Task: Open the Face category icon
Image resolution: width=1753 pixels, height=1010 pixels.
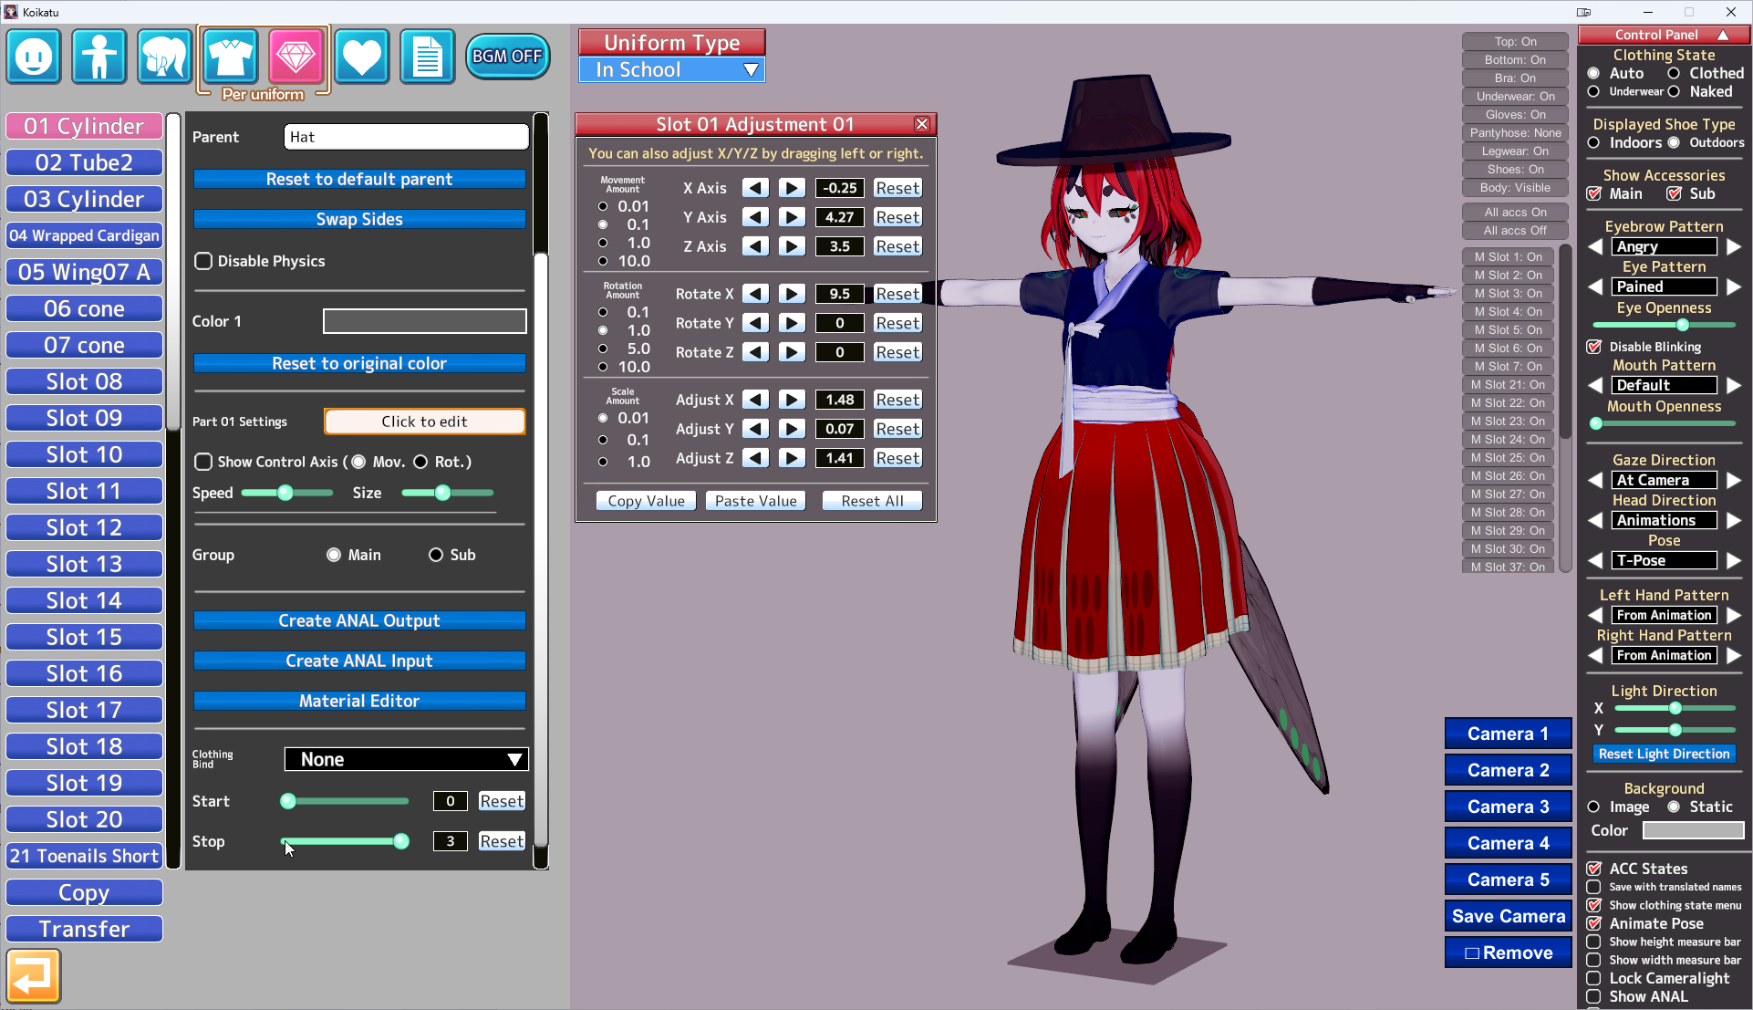Action: pos(34,57)
